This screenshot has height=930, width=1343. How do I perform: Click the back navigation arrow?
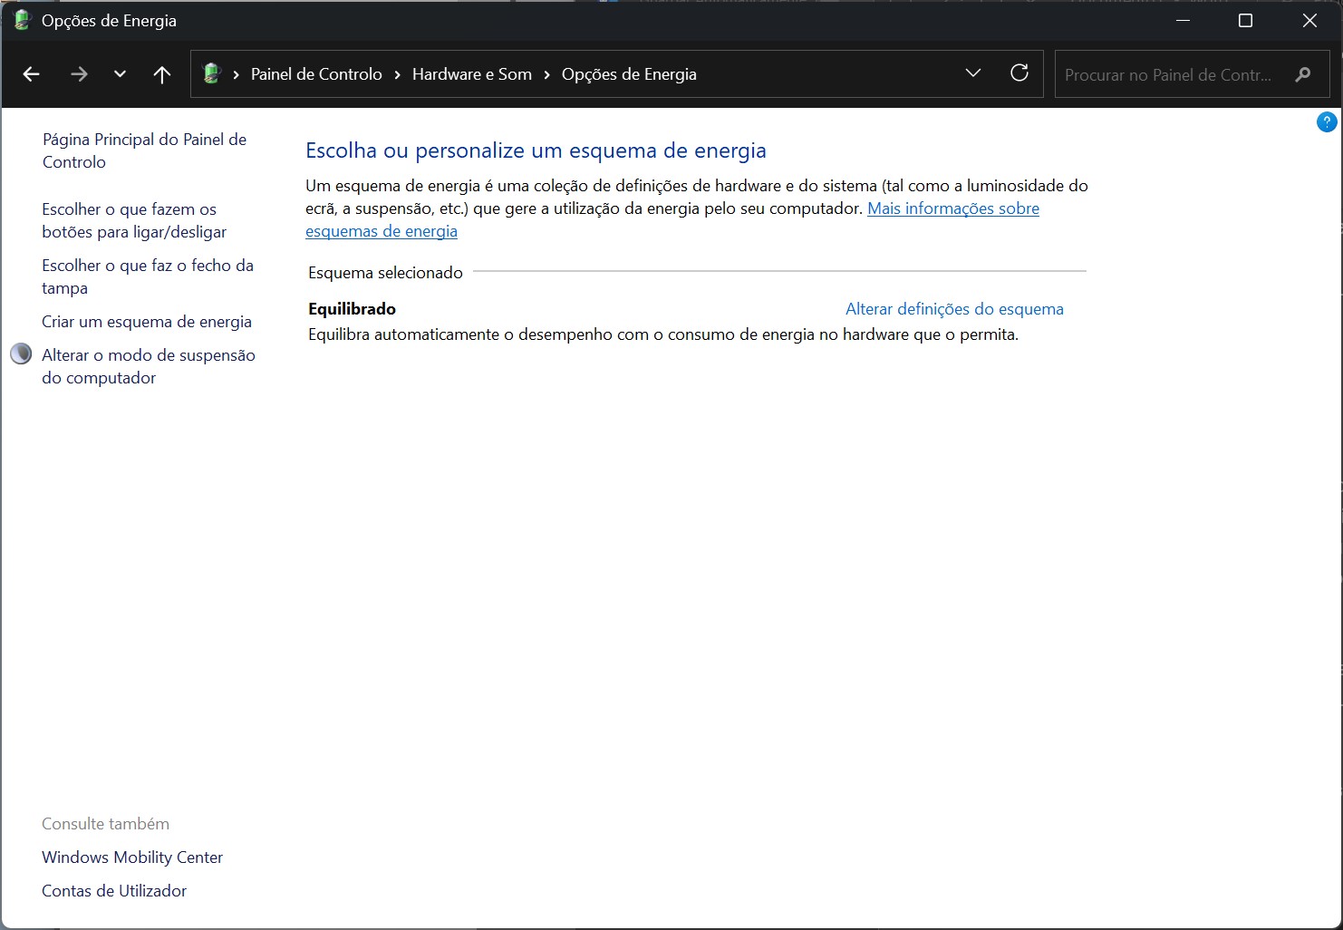pos(31,74)
